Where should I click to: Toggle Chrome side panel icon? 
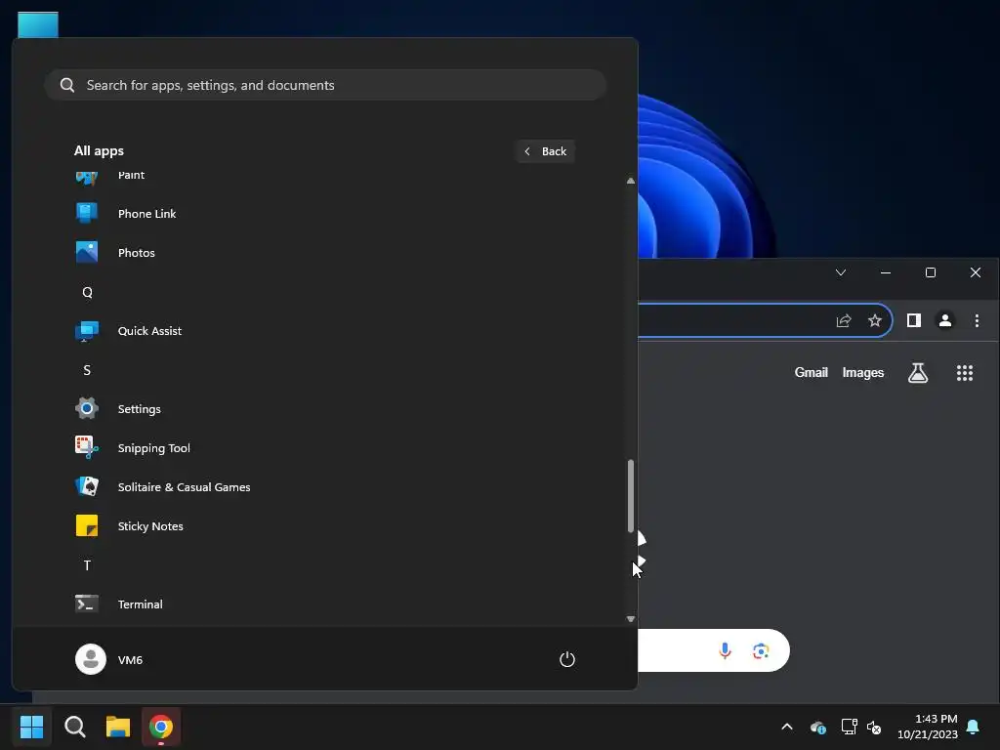tap(914, 320)
